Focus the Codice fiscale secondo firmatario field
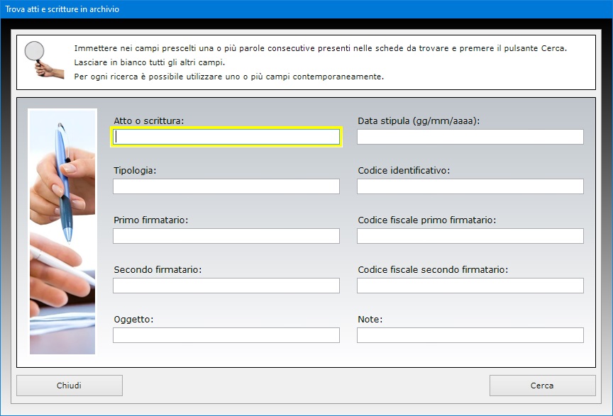The width and height of the screenshot is (613, 416). point(470,286)
